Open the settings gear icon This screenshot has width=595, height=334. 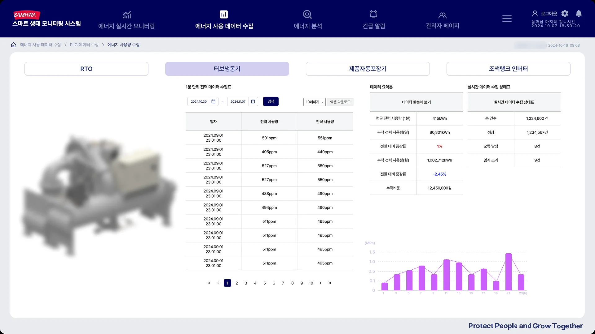[x=565, y=13]
